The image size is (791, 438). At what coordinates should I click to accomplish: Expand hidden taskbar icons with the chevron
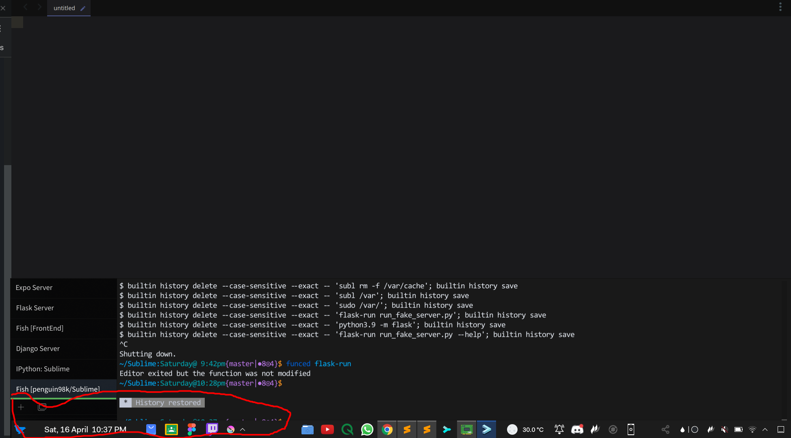243,429
